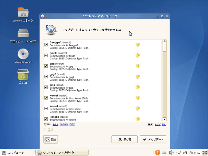This screenshot has width=208, height=156.
Task: Click the shield icon for kernel (i386)
Action: click(138, 98)
